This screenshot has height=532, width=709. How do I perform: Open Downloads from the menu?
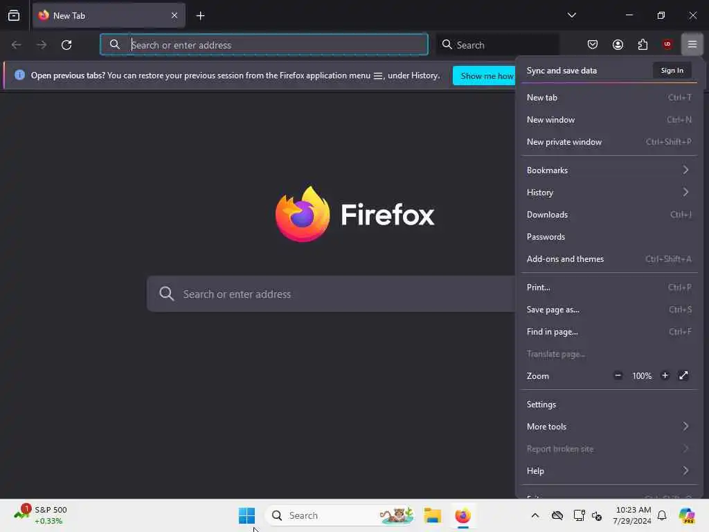[609, 215]
